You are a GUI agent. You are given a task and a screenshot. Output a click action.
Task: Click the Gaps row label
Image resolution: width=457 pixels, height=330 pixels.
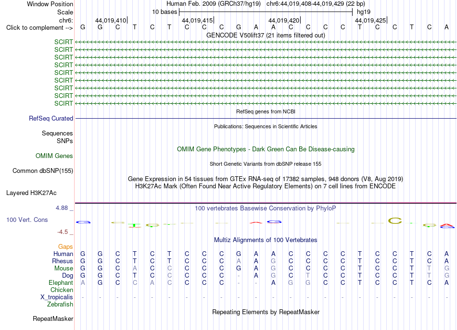65,247
